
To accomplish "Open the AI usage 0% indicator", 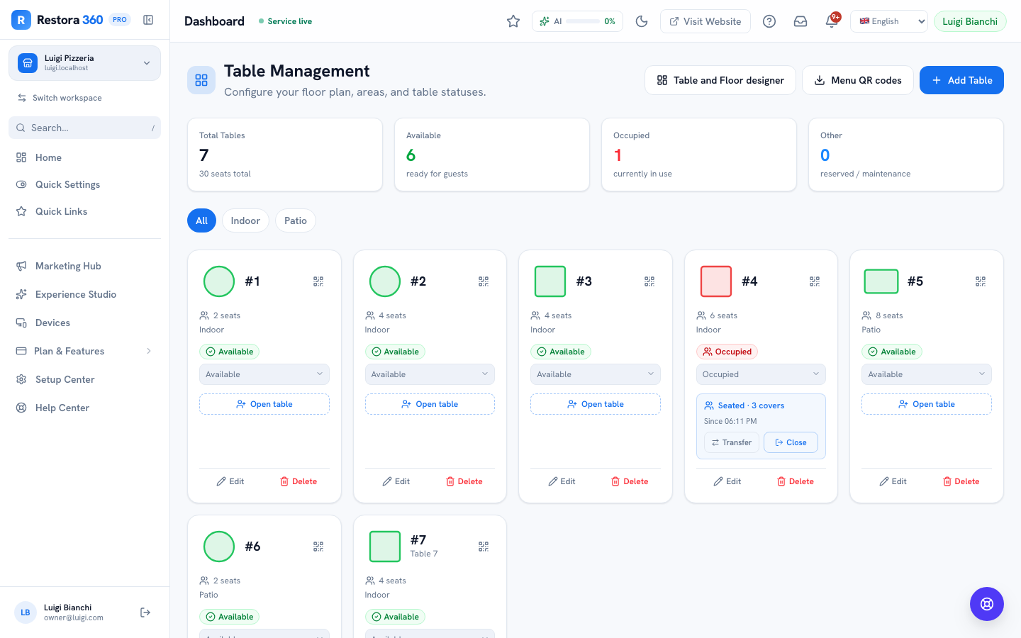I will click(x=577, y=21).
